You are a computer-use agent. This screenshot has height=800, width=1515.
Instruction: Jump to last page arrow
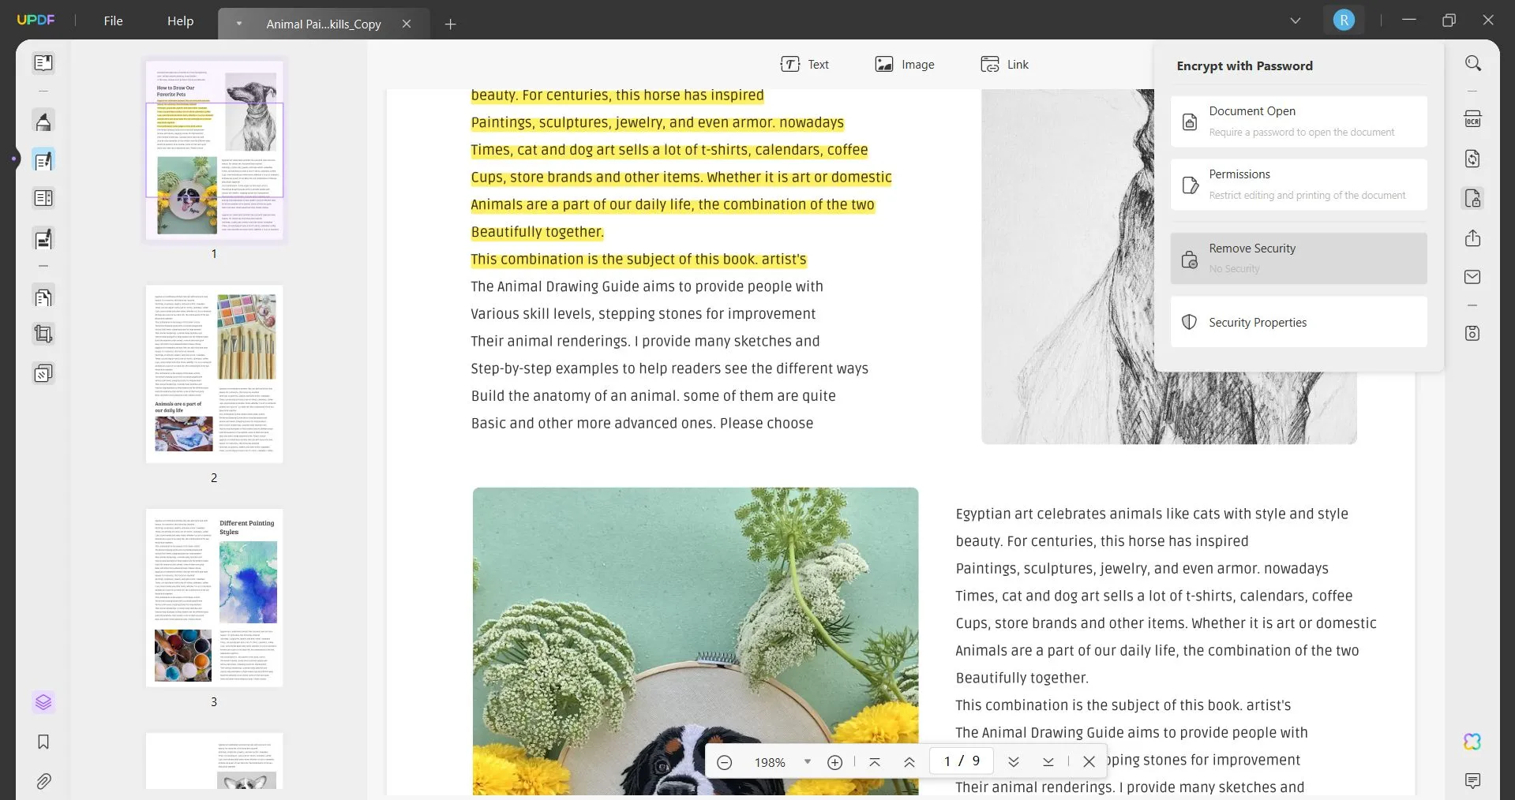click(1048, 762)
